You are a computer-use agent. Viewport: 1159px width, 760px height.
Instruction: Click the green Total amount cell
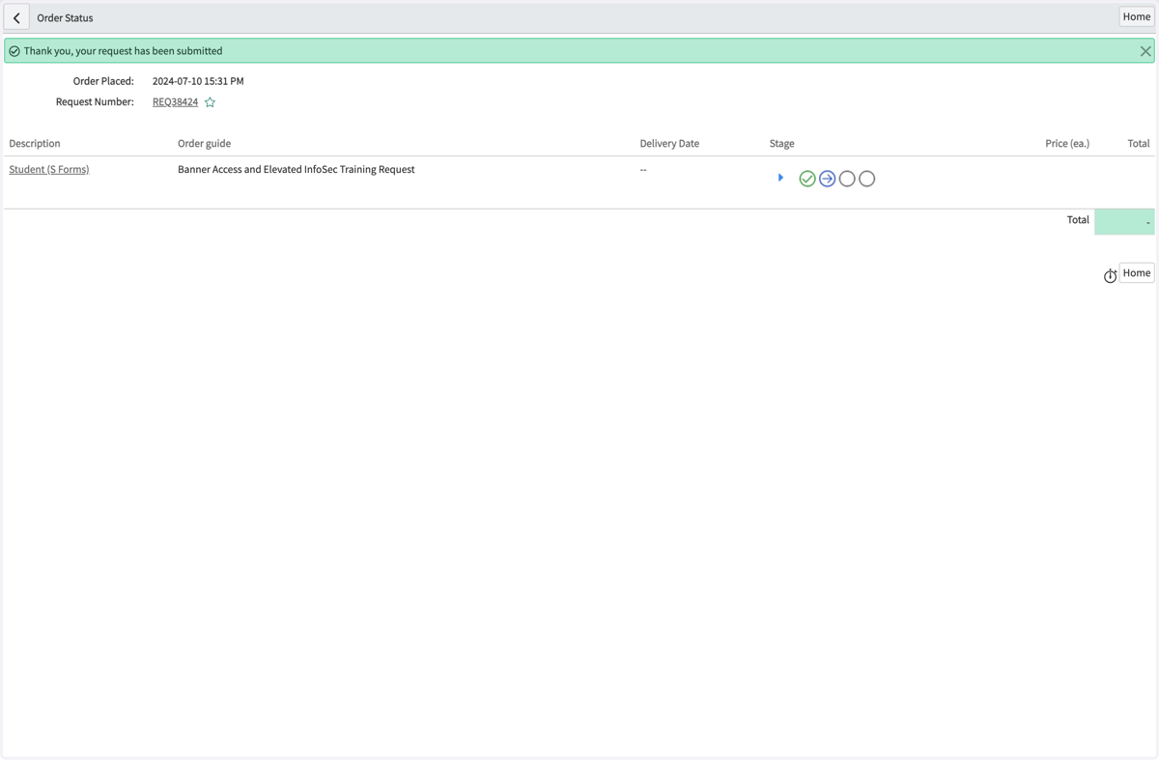tap(1124, 222)
